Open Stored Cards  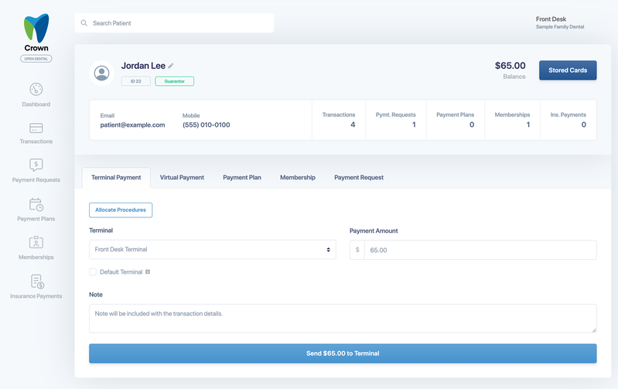[x=568, y=70]
